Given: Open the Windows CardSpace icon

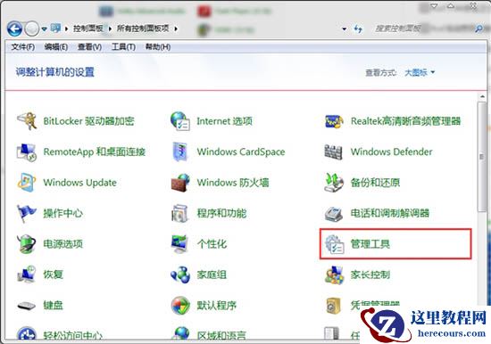Looking at the screenshot, I should point(180,152).
